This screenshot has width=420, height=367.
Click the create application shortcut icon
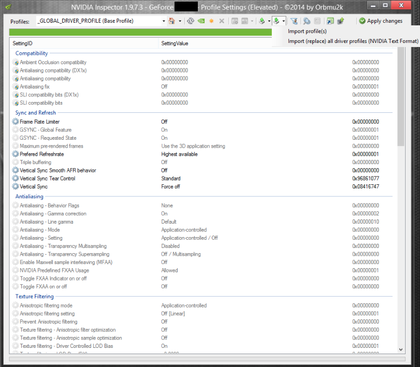coord(330,21)
